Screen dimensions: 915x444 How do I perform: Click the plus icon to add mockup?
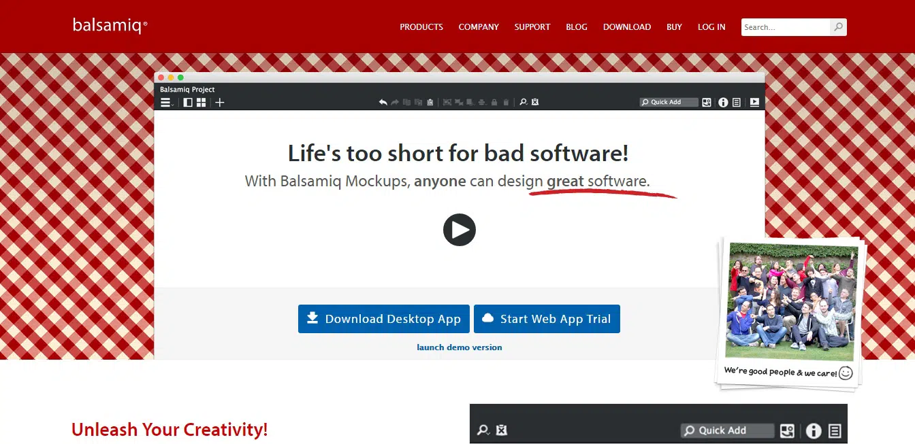coord(219,103)
